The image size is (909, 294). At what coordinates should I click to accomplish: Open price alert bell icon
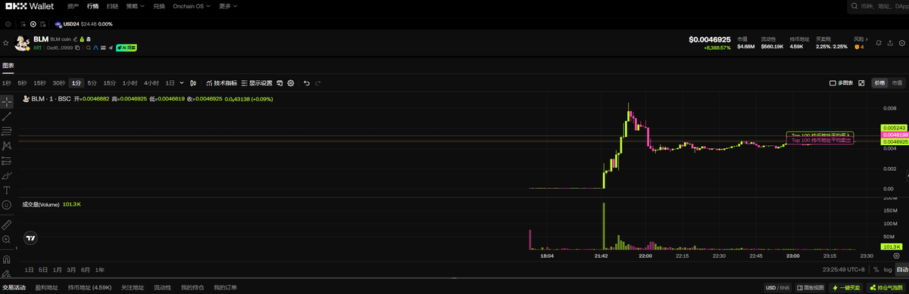coord(879,43)
